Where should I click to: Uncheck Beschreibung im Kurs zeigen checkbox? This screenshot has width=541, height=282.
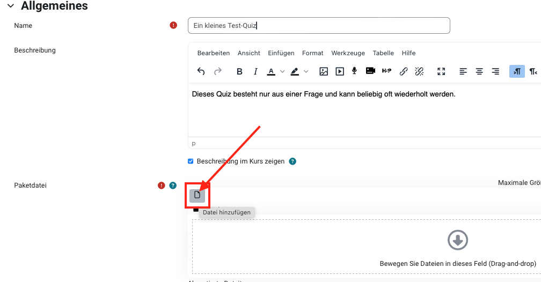pyautogui.click(x=191, y=161)
